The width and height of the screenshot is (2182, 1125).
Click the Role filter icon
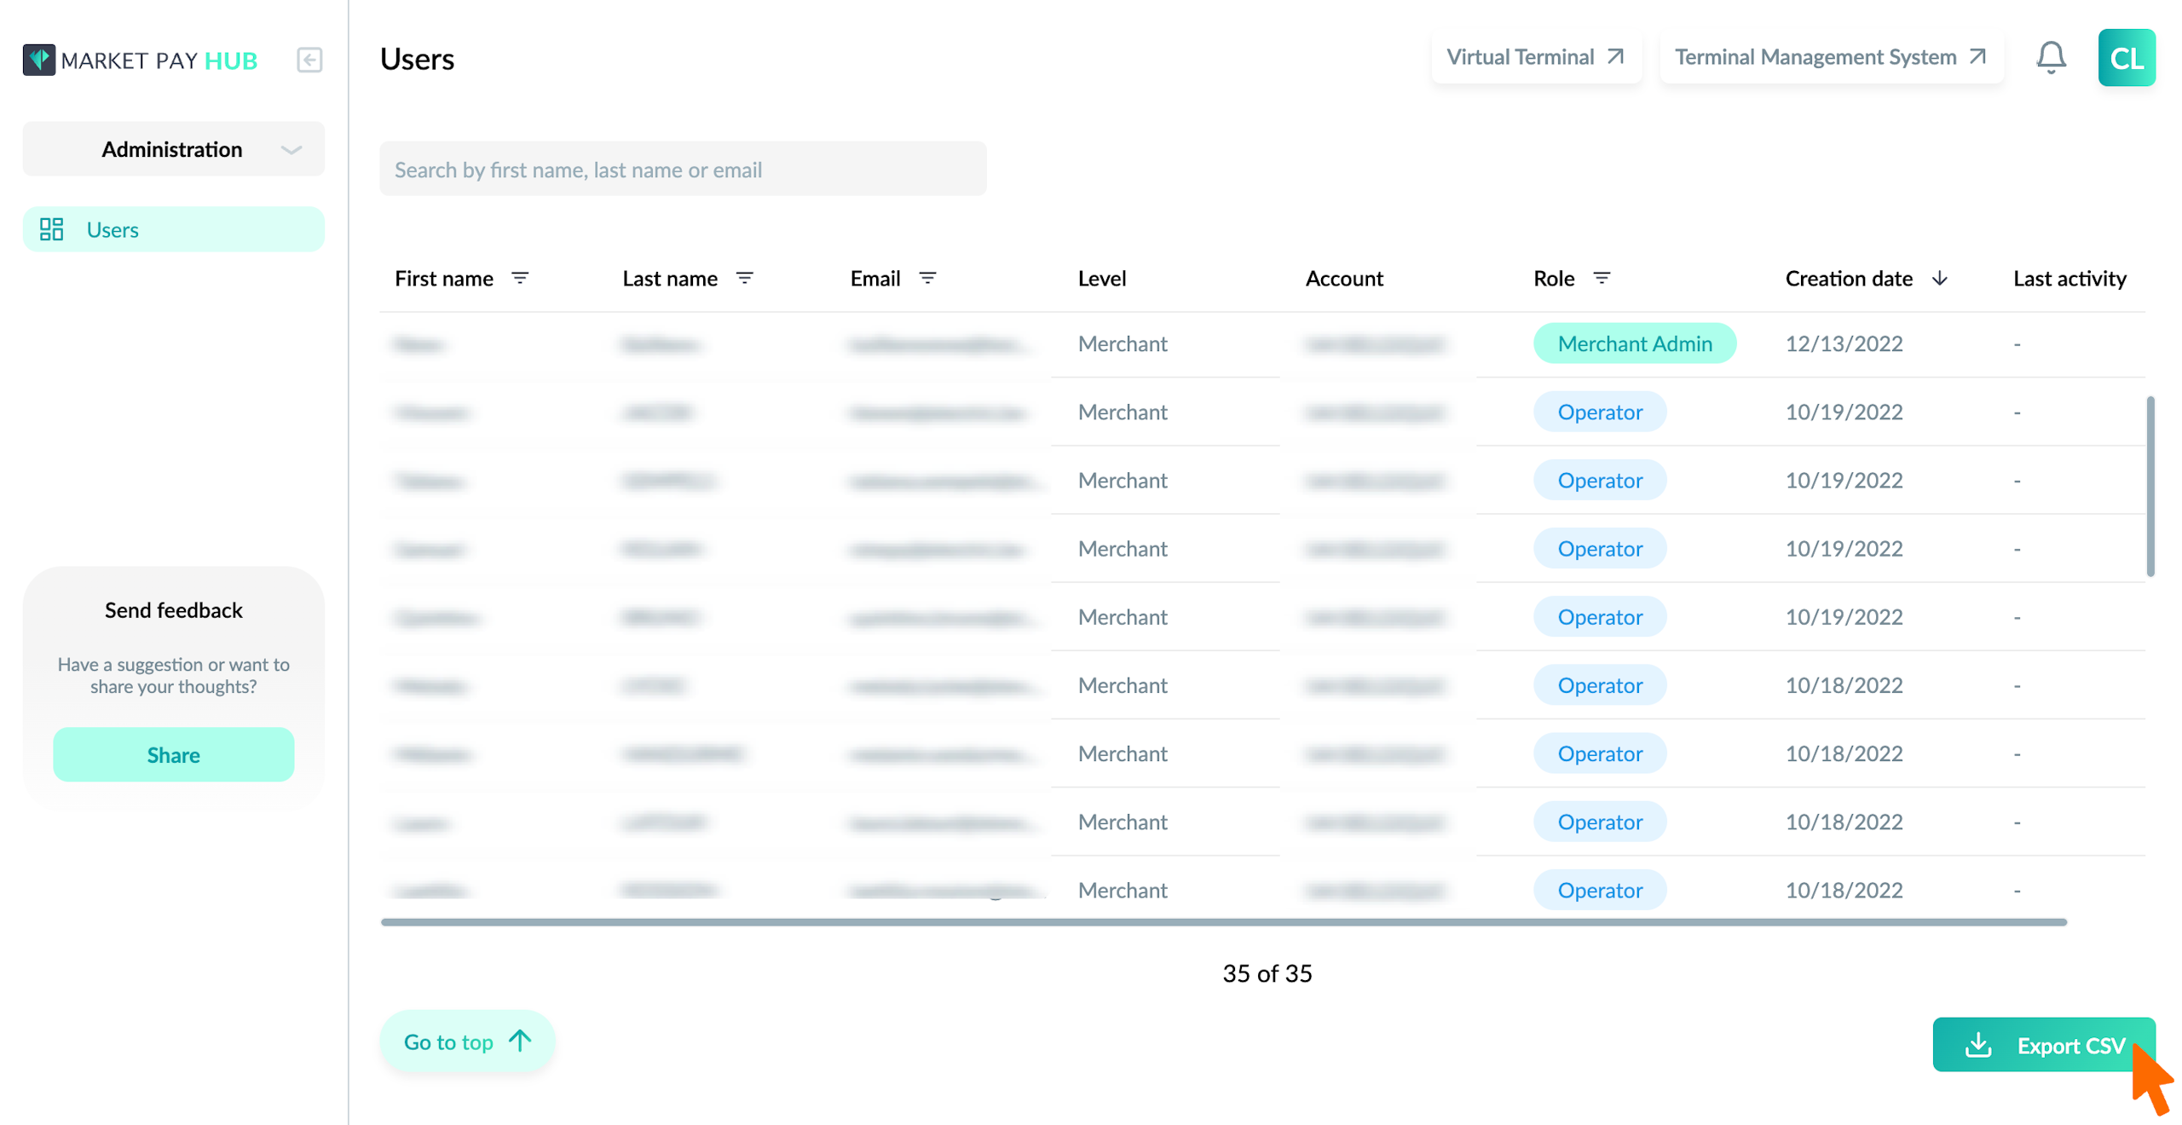click(x=1601, y=278)
